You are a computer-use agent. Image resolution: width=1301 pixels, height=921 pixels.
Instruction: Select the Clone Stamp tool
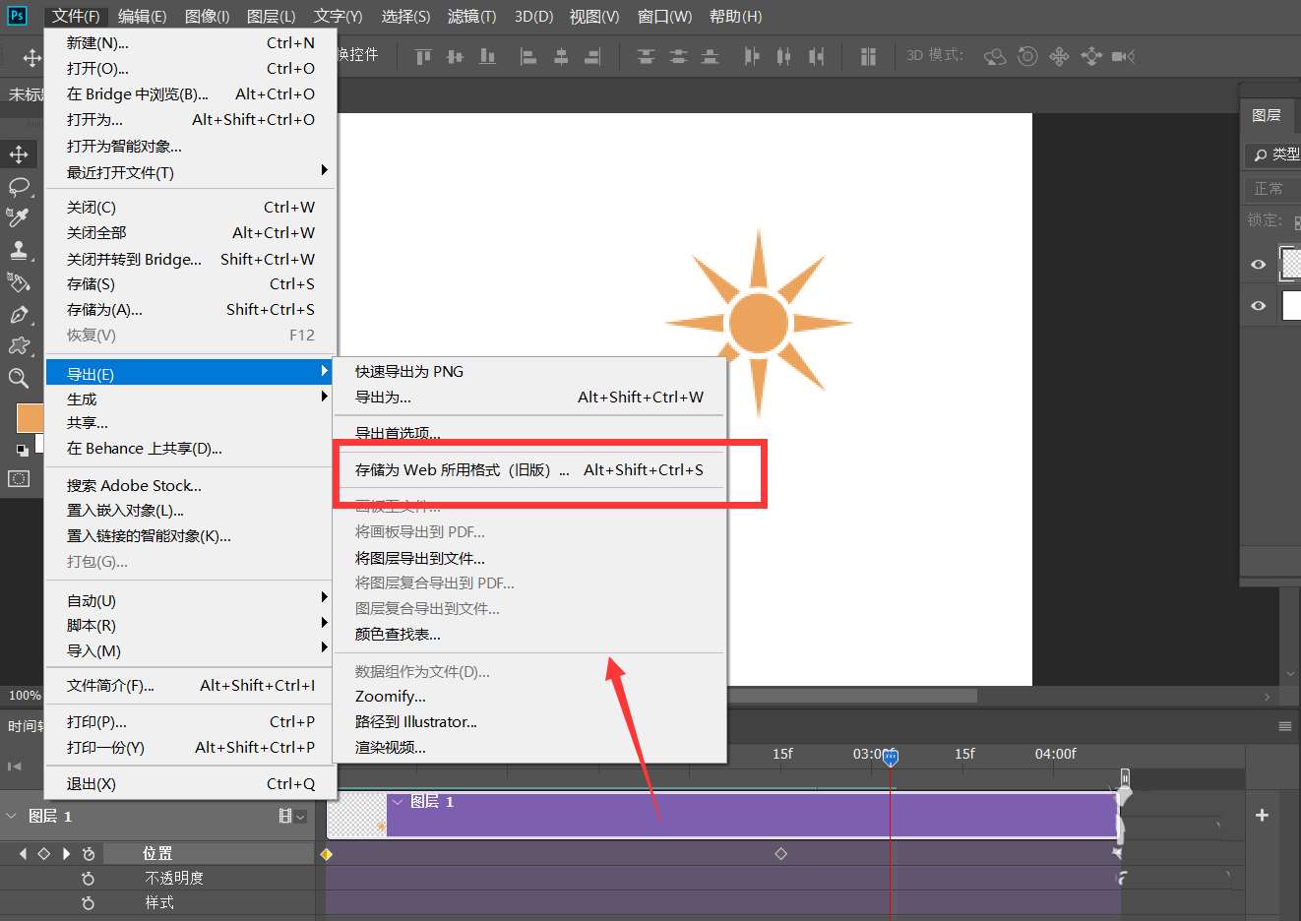click(x=19, y=250)
